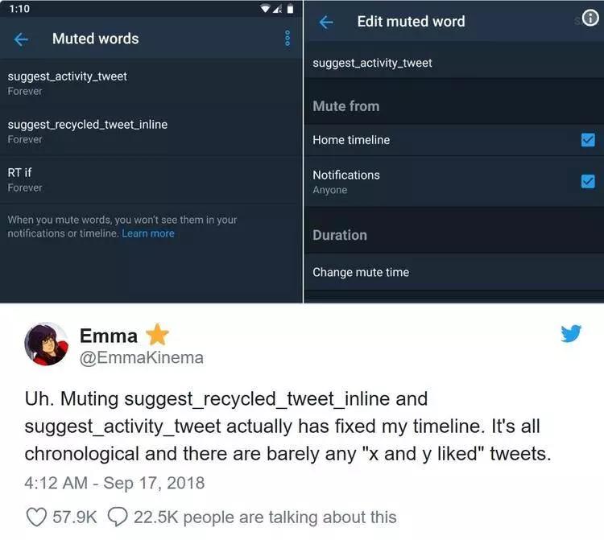Select the suggest_recycled_tweet_inline entry
The width and height of the screenshot is (604, 540).
[x=87, y=131]
